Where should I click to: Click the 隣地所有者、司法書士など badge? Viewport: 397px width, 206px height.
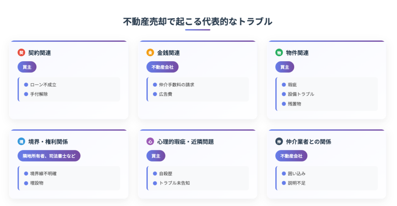click(x=49, y=156)
